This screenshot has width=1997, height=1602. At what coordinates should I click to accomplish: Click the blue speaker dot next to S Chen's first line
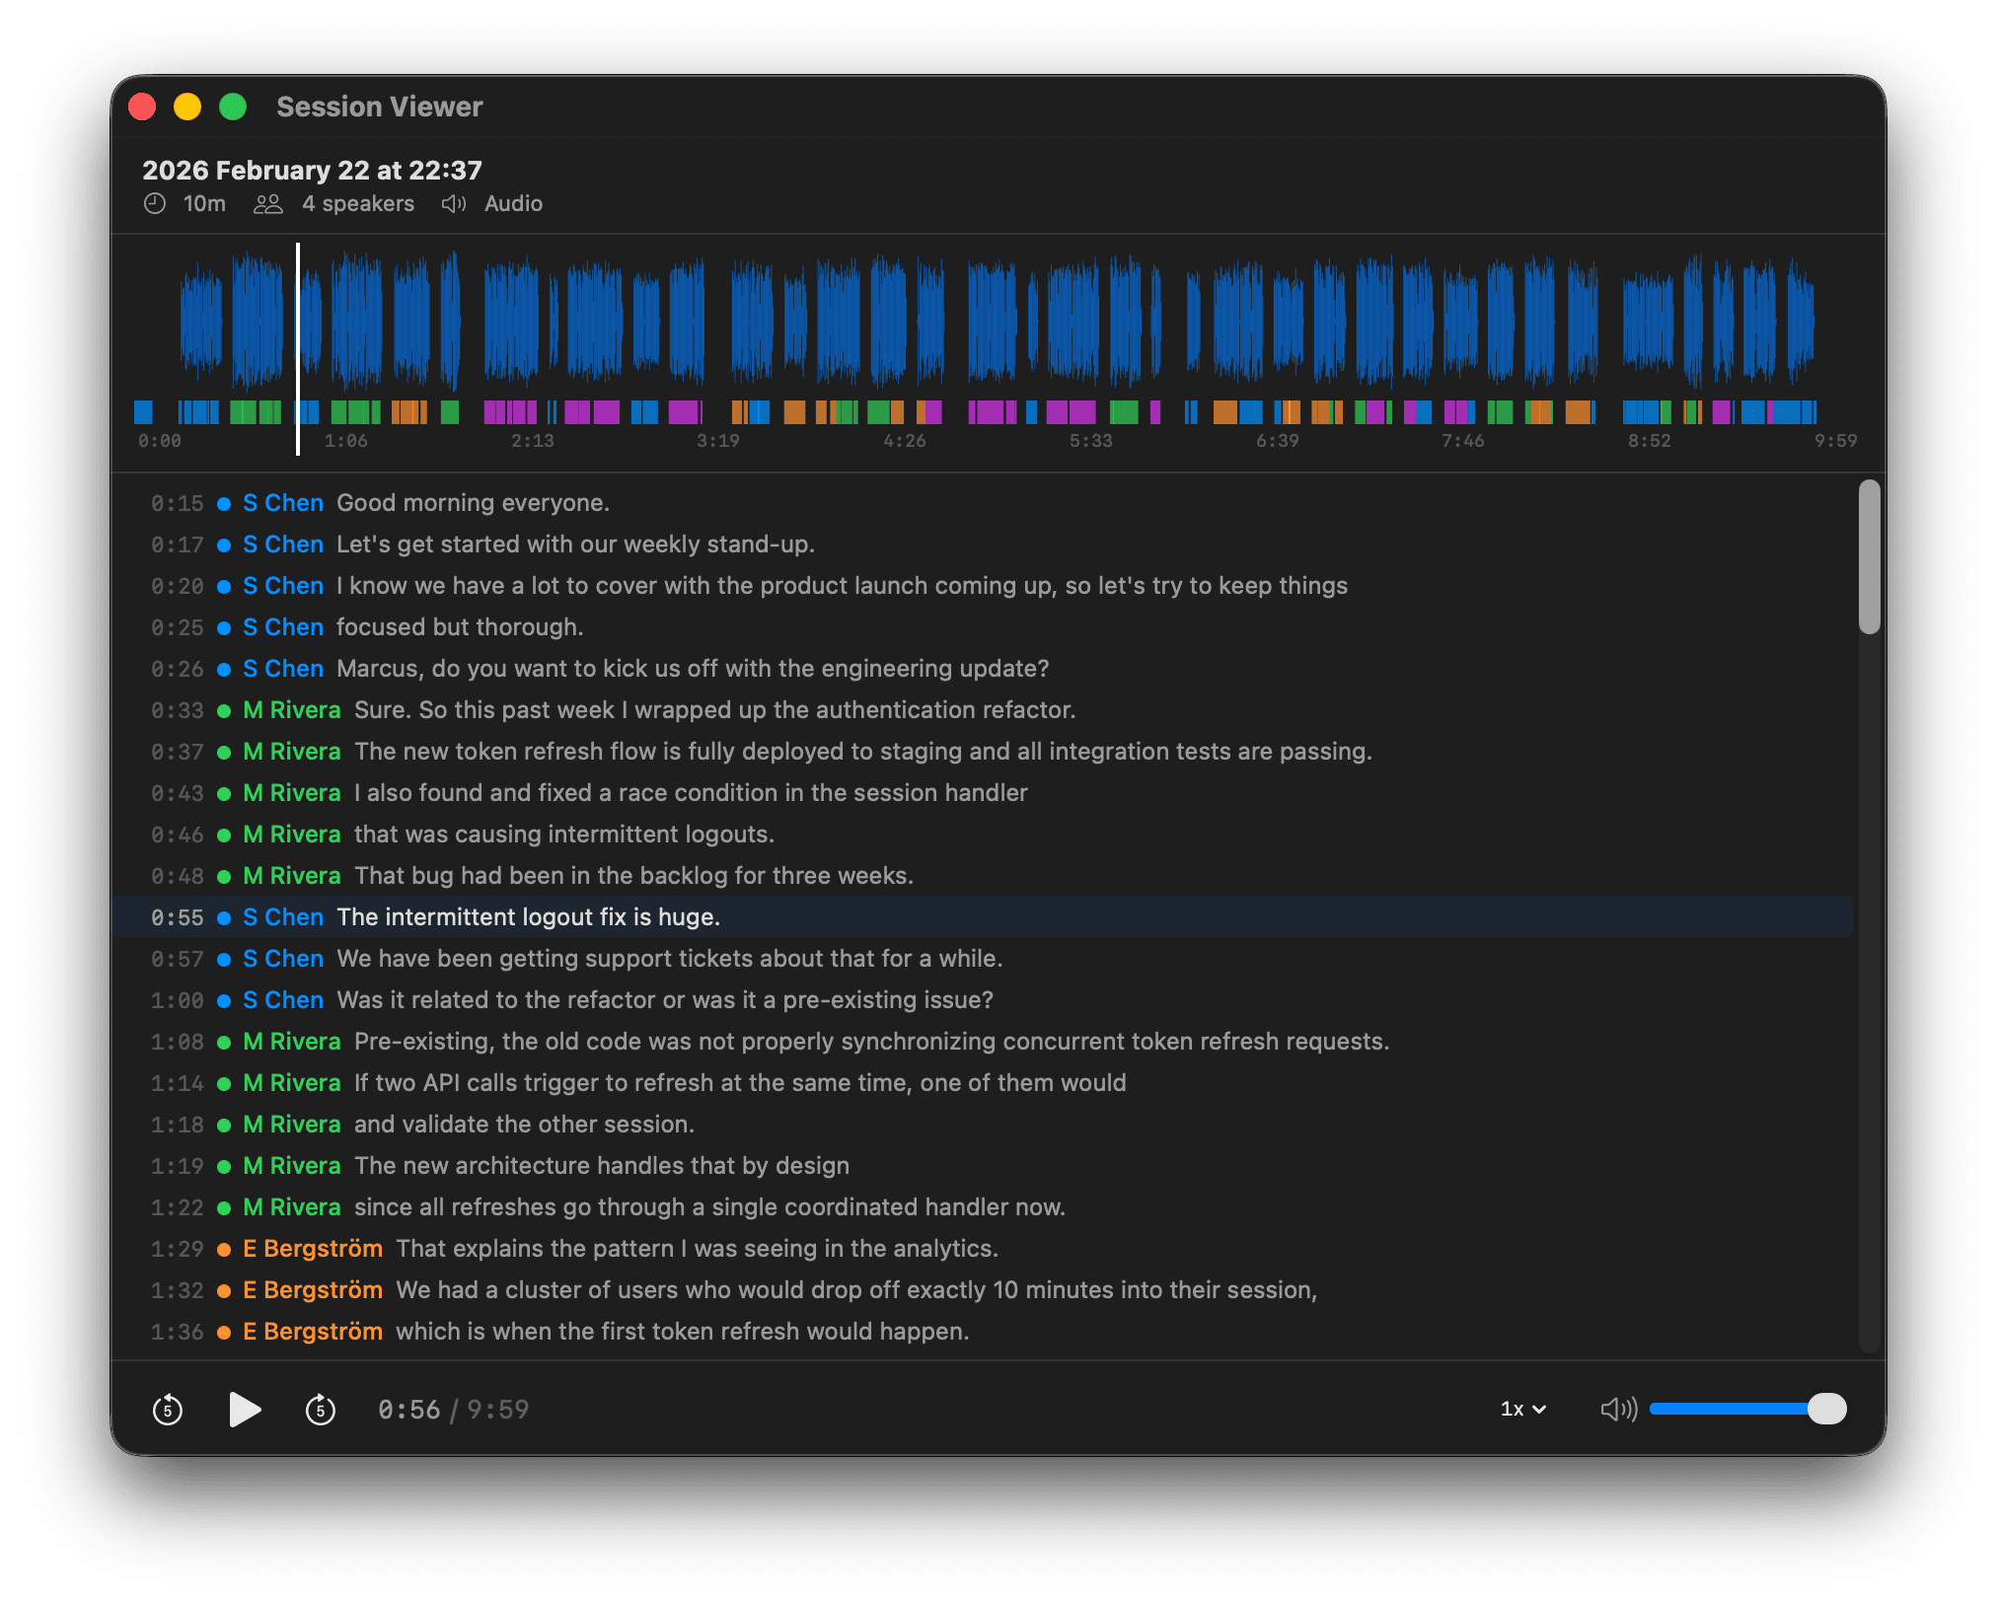pyautogui.click(x=224, y=503)
